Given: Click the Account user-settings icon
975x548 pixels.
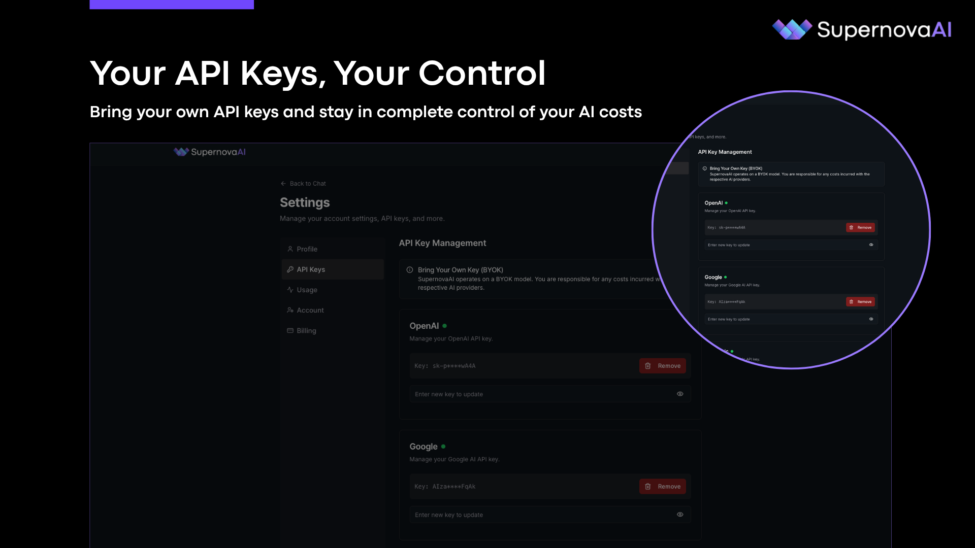Looking at the screenshot, I should (x=290, y=310).
